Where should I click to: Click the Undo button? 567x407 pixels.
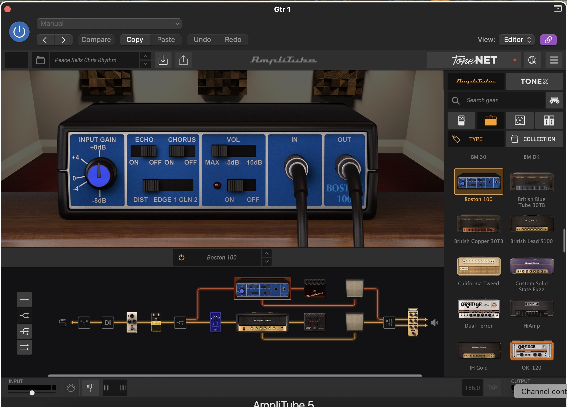(202, 40)
